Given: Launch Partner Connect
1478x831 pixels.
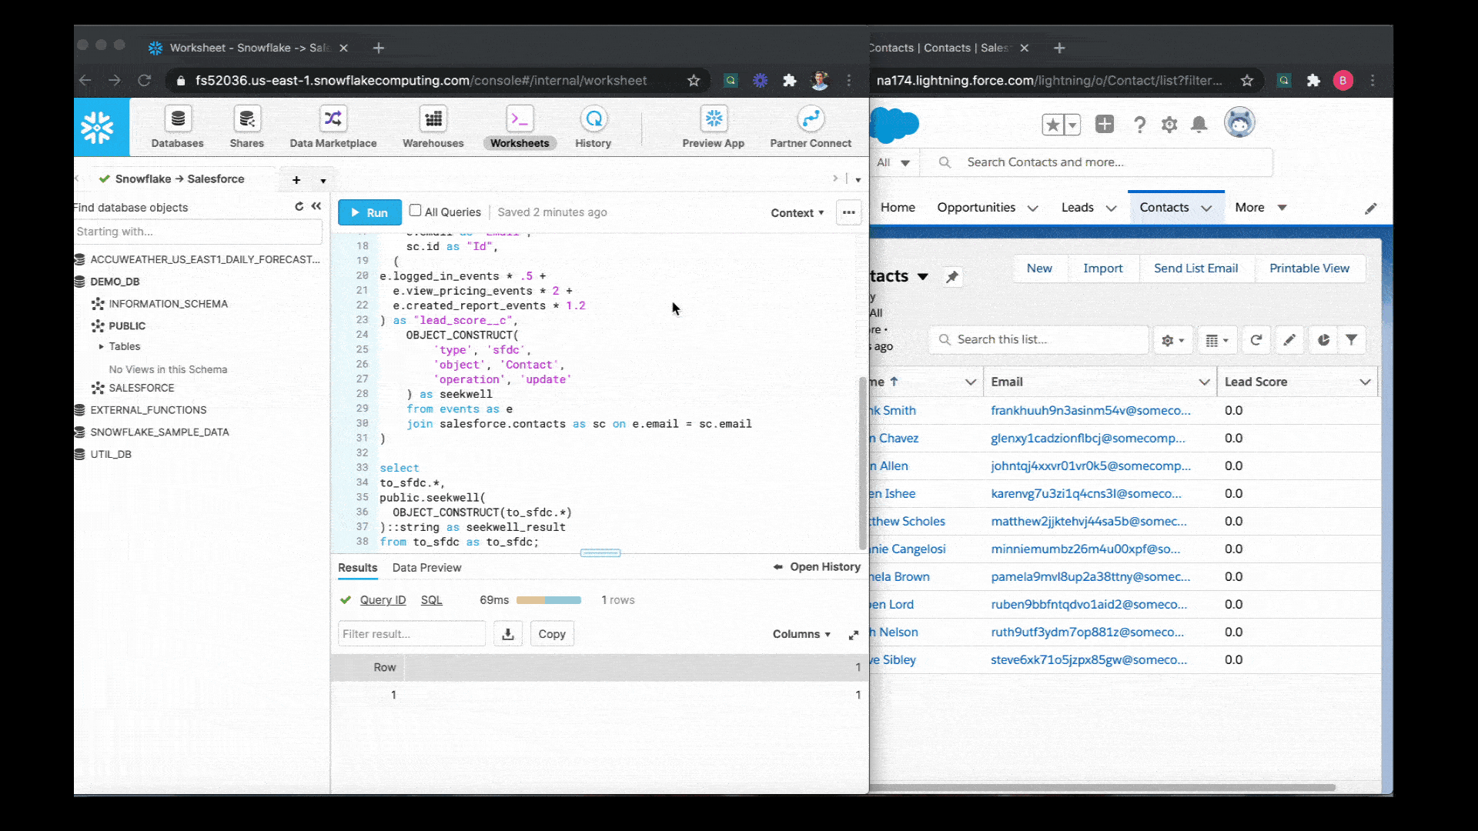Looking at the screenshot, I should [810, 127].
